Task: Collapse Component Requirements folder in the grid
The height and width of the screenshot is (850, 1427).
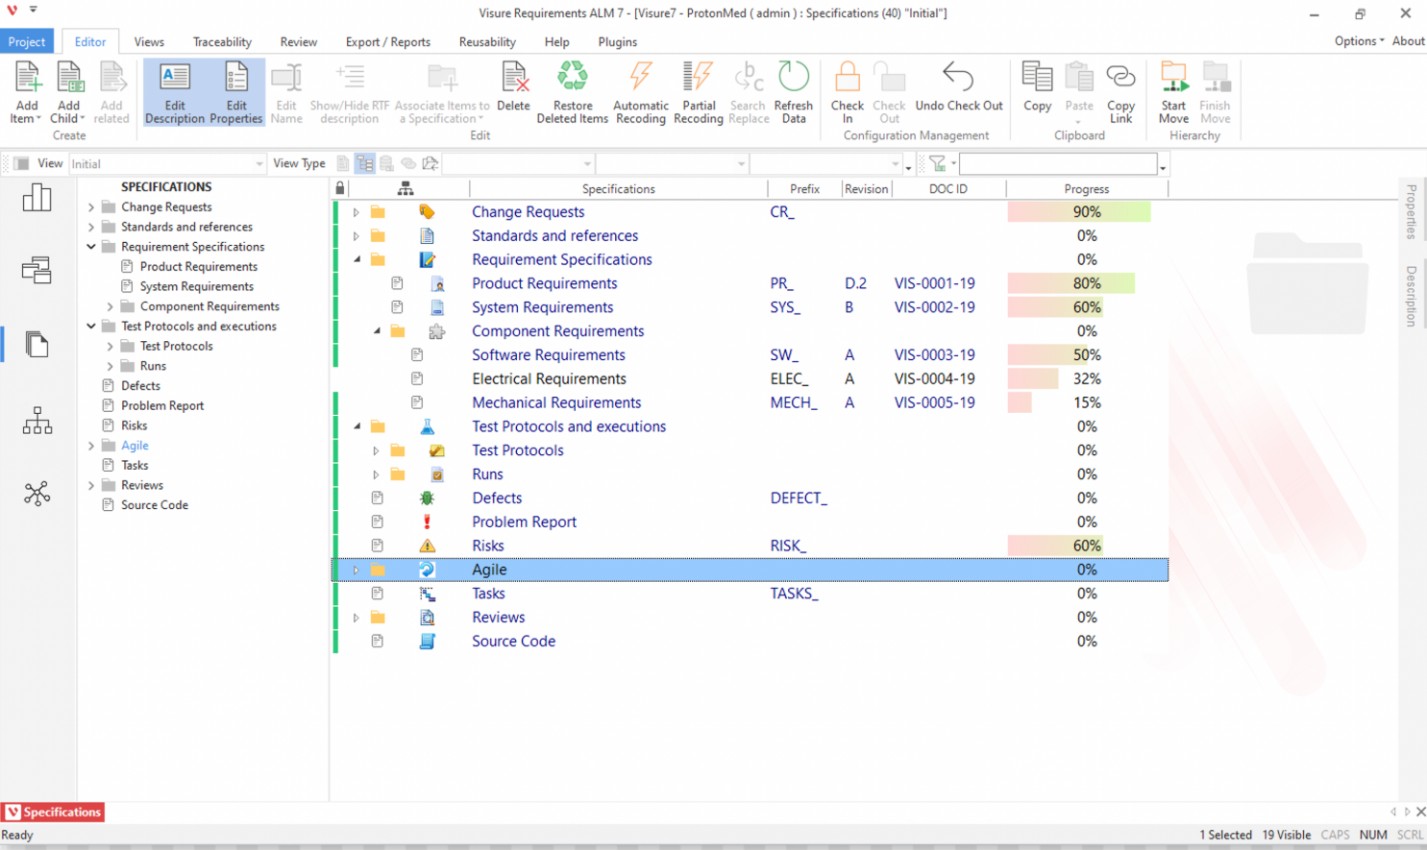Action: (377, 331)
